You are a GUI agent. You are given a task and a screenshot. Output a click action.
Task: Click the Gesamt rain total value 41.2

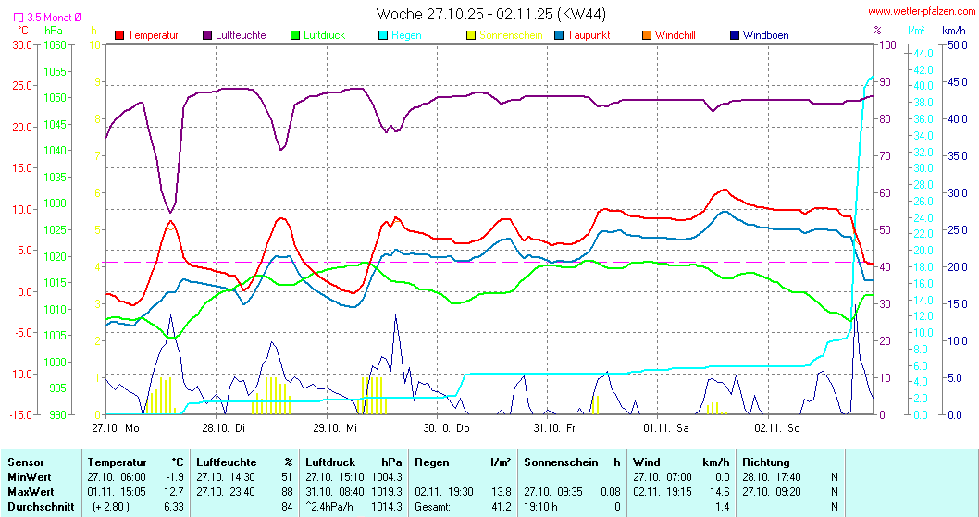click(501, 507)
